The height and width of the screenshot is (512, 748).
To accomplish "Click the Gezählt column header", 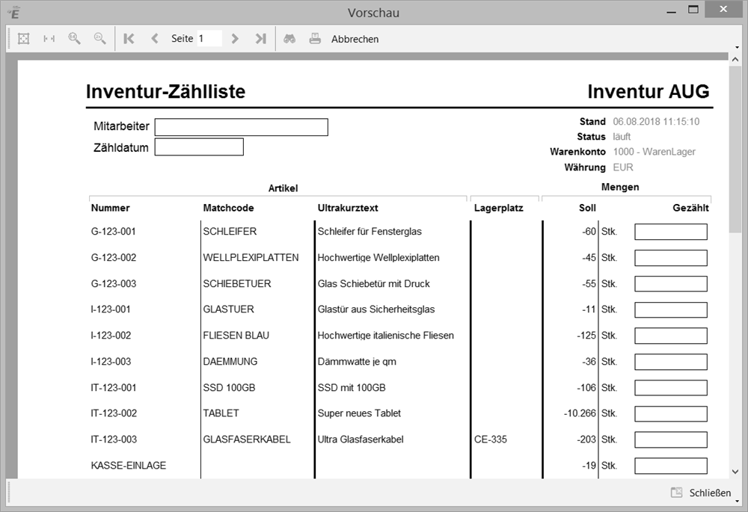I will [690, 208].
